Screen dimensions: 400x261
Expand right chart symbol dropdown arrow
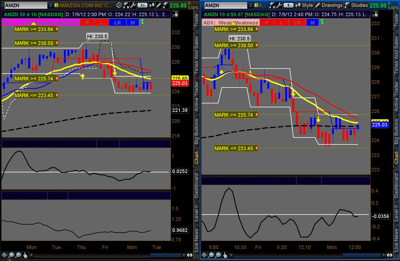[x=250, y=5]
